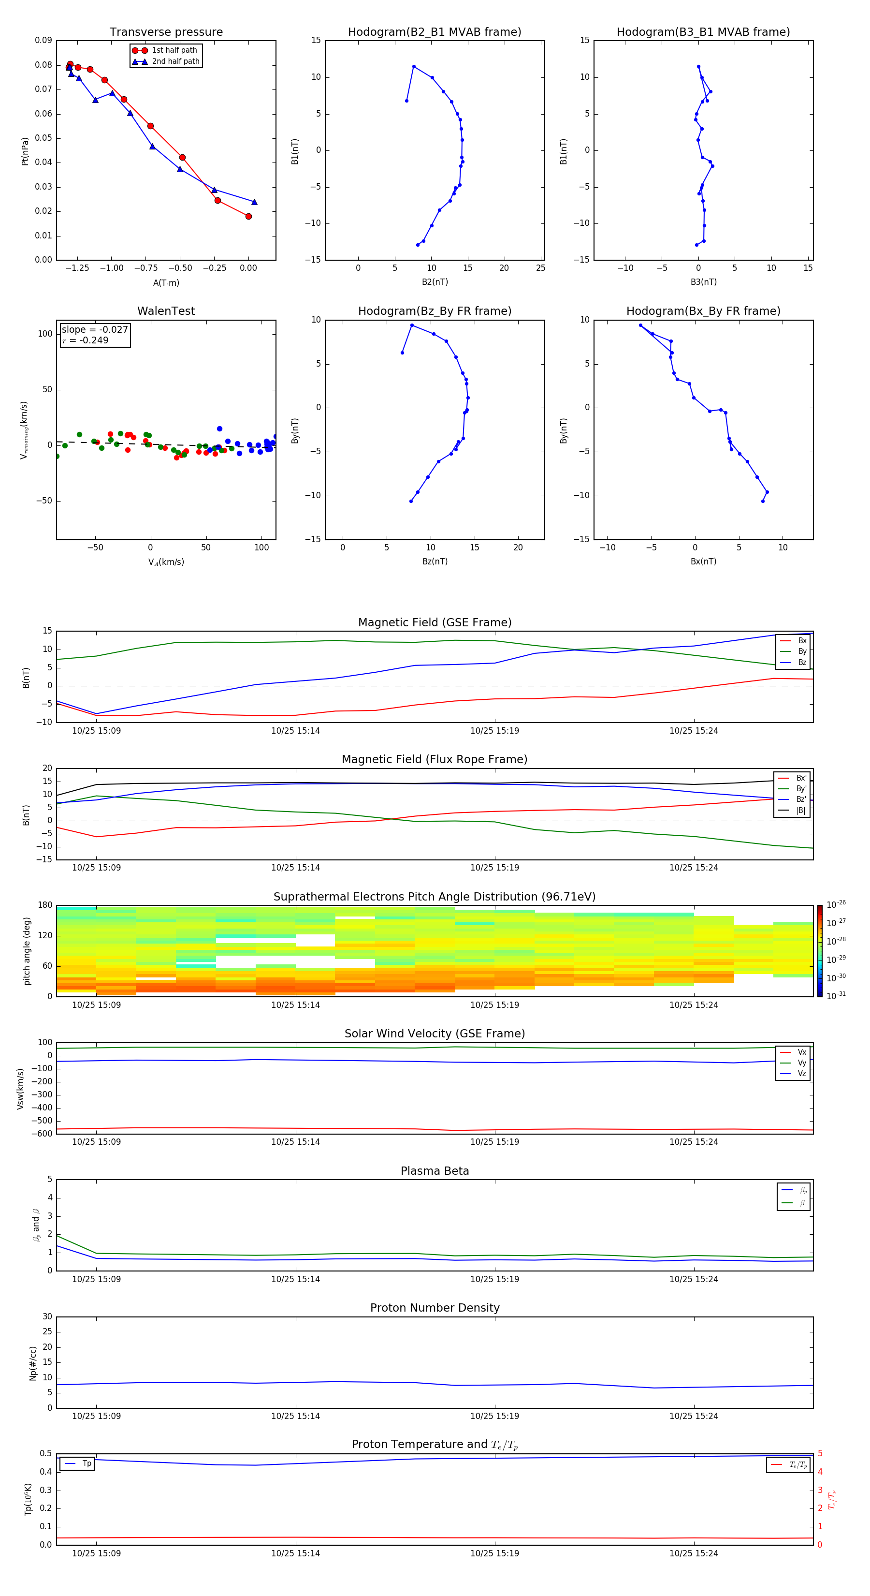Select the "2nd half path" legend entry
This screenshot has width=870, height=1596.
[x=166, y=61]
